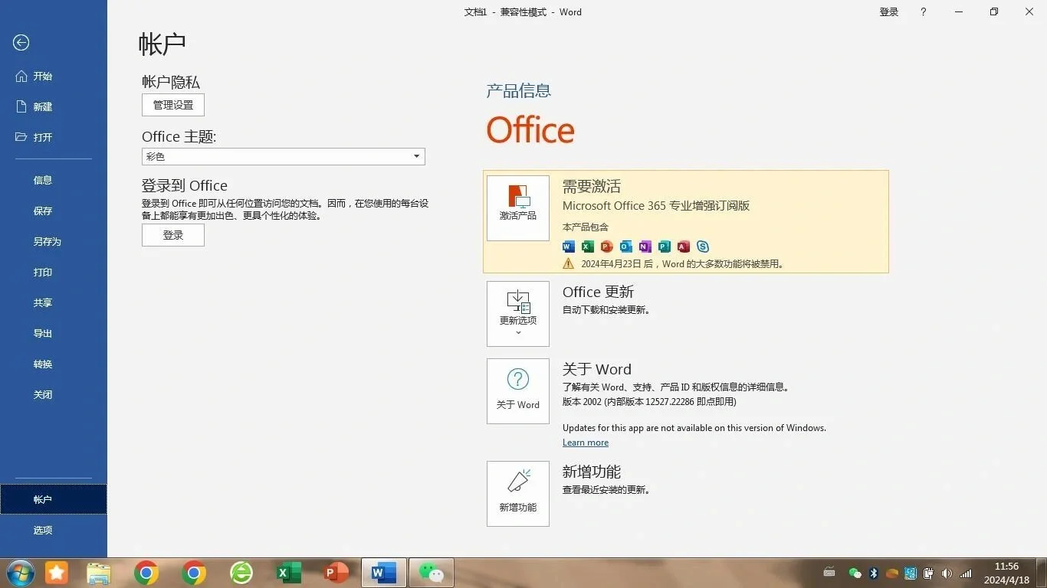
Task: Select the PowerPoint icon in the product list
Action: click(606, 247)
